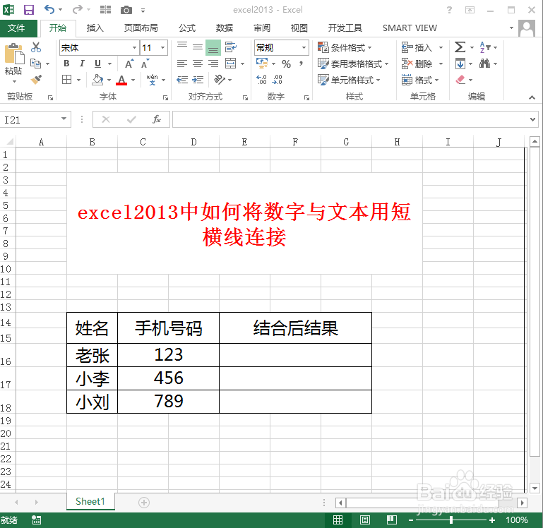Copy the selection using the copy icon

coord(36,64)
